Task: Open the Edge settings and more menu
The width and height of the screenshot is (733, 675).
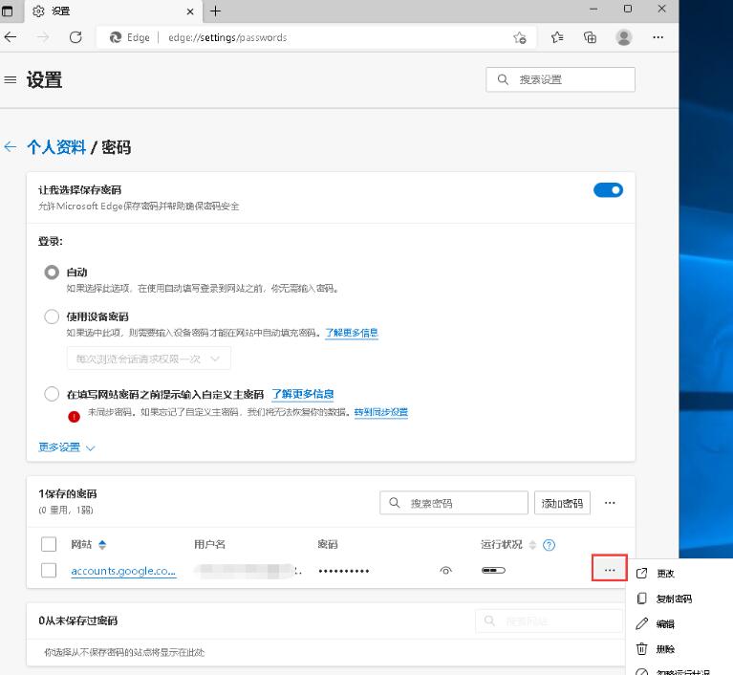Action: [658, 37]
